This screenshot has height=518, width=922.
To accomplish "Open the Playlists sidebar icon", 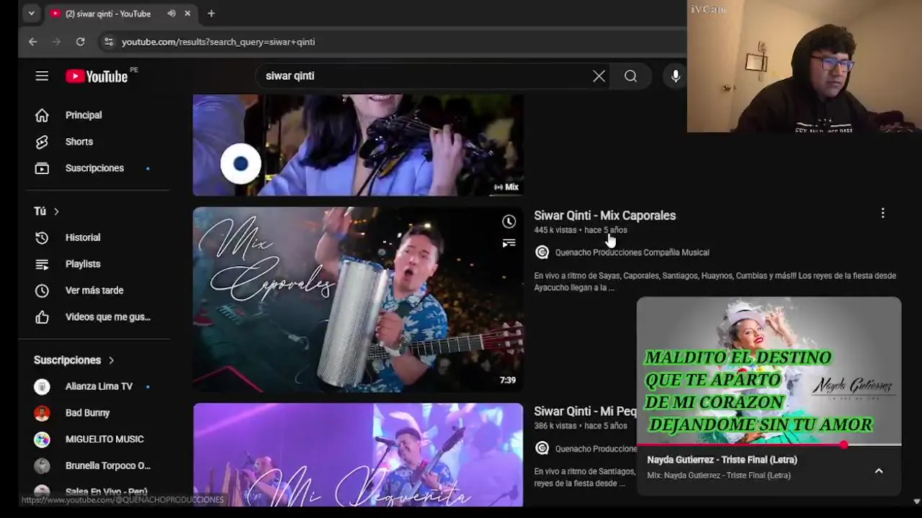I will (42, 264).
